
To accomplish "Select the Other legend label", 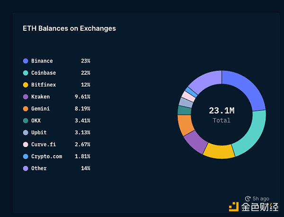I will 39,168.
